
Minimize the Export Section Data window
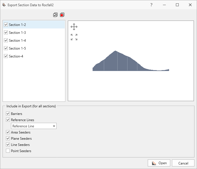164,5
